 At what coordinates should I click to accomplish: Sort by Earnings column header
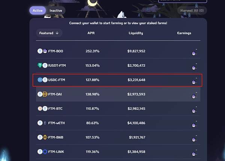pyautogui.click(x=184, y=33)
